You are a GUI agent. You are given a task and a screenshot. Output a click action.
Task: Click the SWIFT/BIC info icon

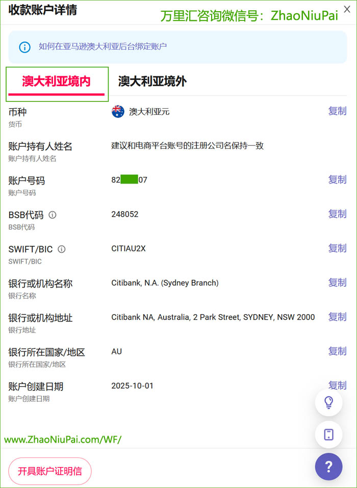pos(62,249)
